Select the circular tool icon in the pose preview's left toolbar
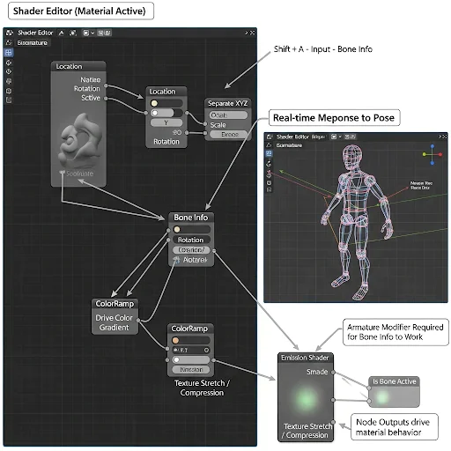The image size is (451, 451). (x=269, y=182)
